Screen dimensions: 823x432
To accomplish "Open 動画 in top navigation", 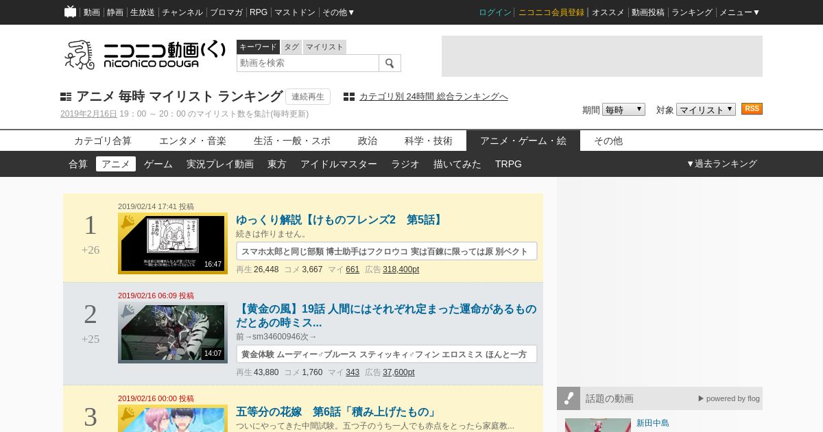I will [92, 12].
